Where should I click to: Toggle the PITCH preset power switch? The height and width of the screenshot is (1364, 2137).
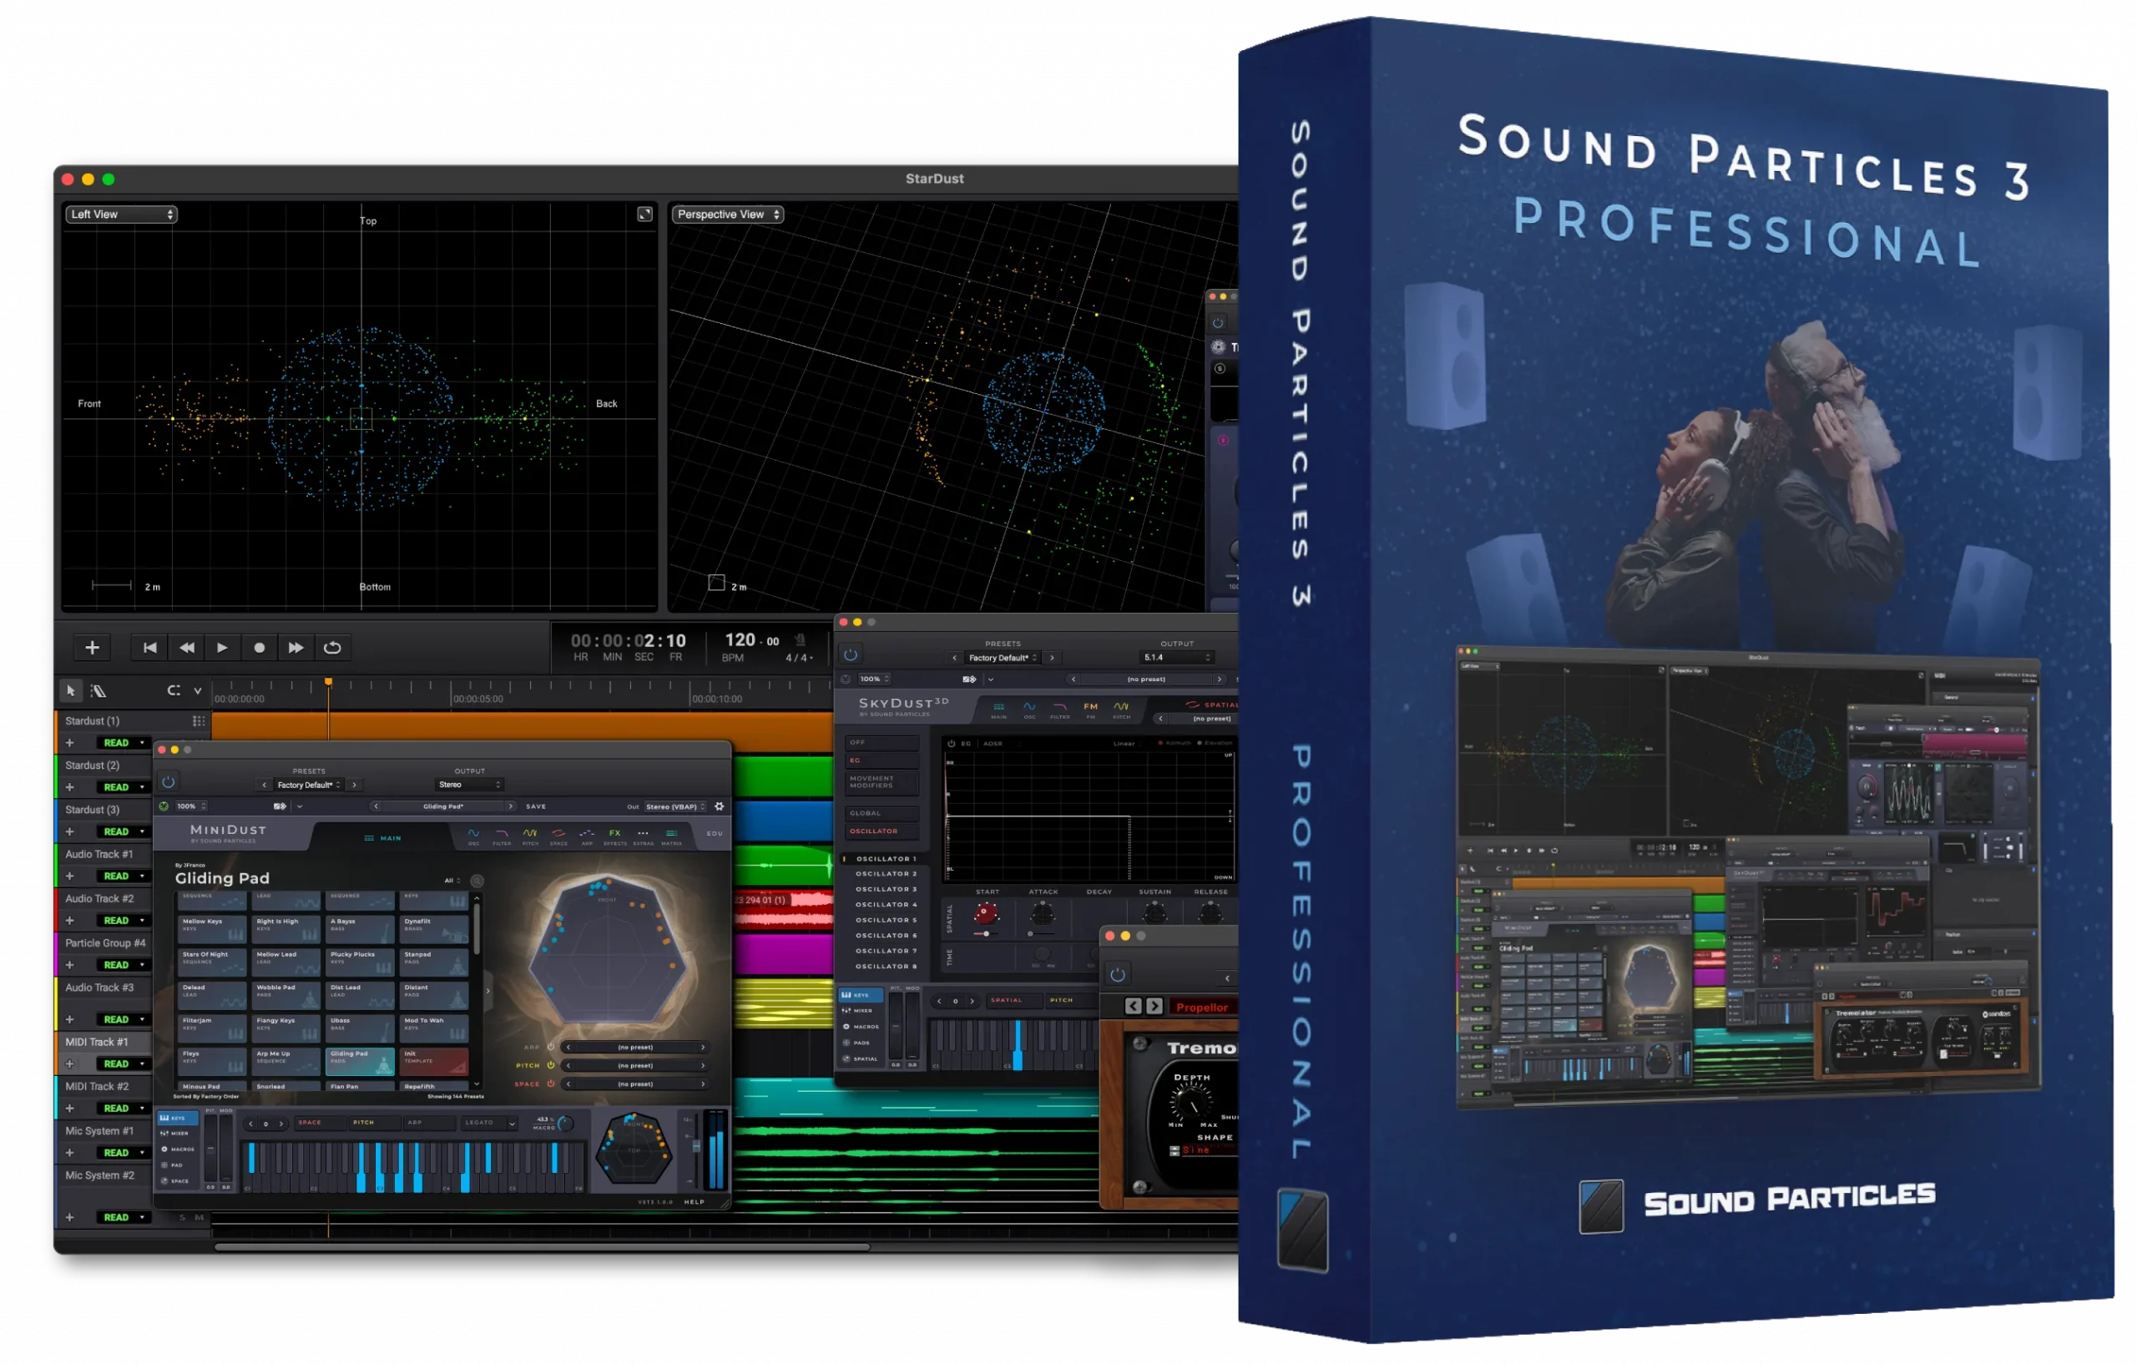tap(550, 1065)
